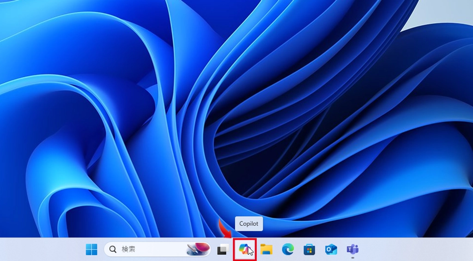Launch Outlook from the taskbar
The height and width of the screenshot is (261, 473).
(x=331, y=249)
